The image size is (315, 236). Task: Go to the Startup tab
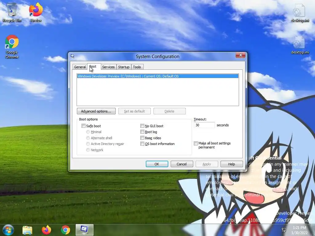(x=124, y=67)
